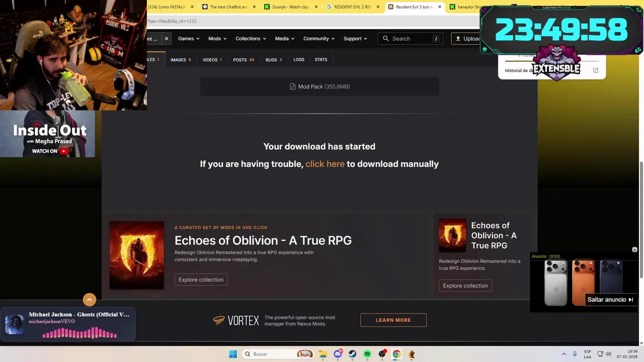
Task: Click the page vertical scrollbar thumb
Action: [641, 219]
